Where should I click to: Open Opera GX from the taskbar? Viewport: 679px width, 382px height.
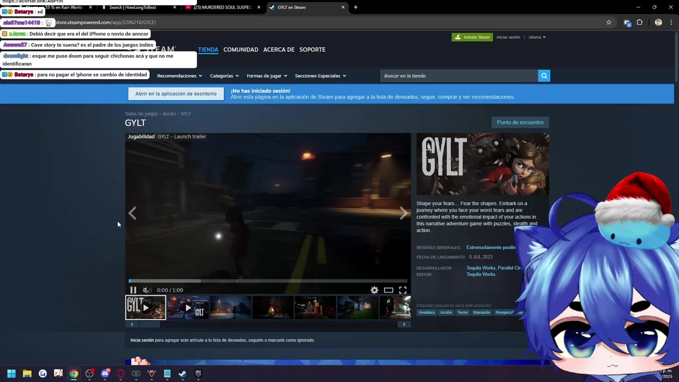point(120,374)
